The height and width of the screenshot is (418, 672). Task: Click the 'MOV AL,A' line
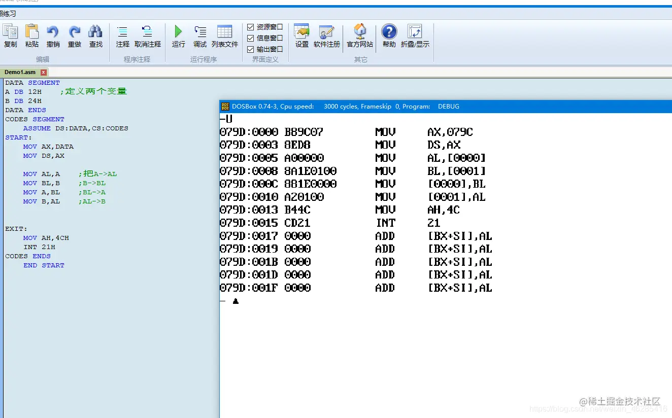[x=41, y=174]
